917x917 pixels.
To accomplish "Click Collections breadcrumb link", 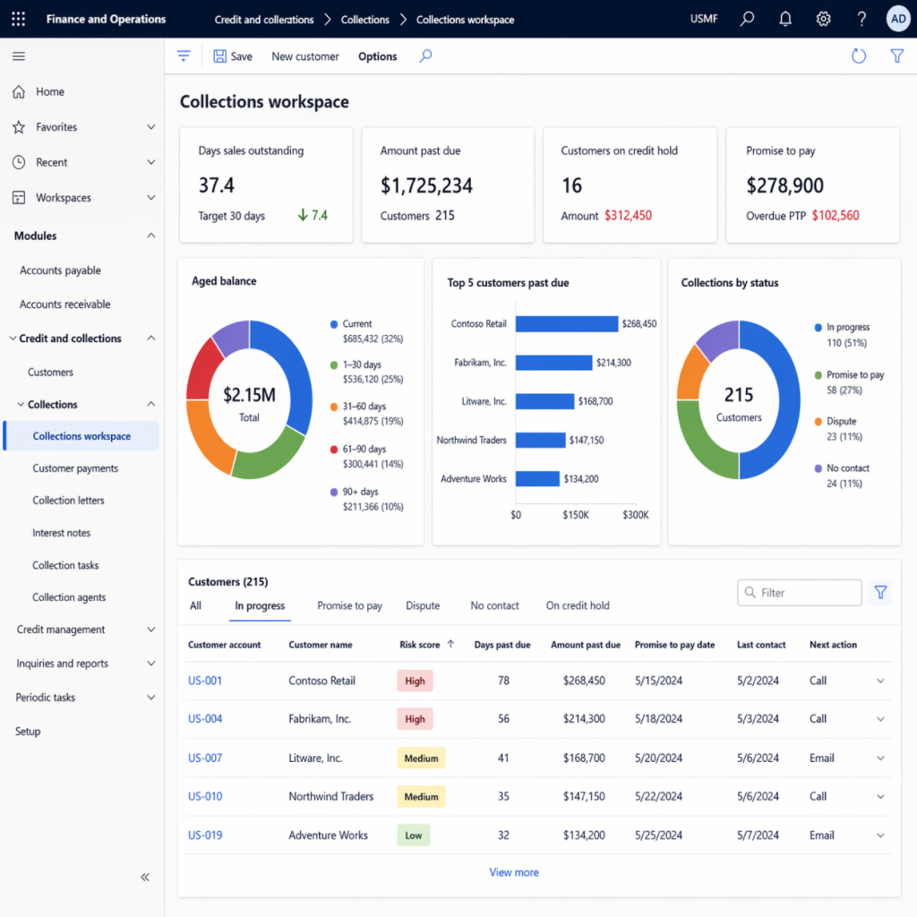I will point(365,20).
